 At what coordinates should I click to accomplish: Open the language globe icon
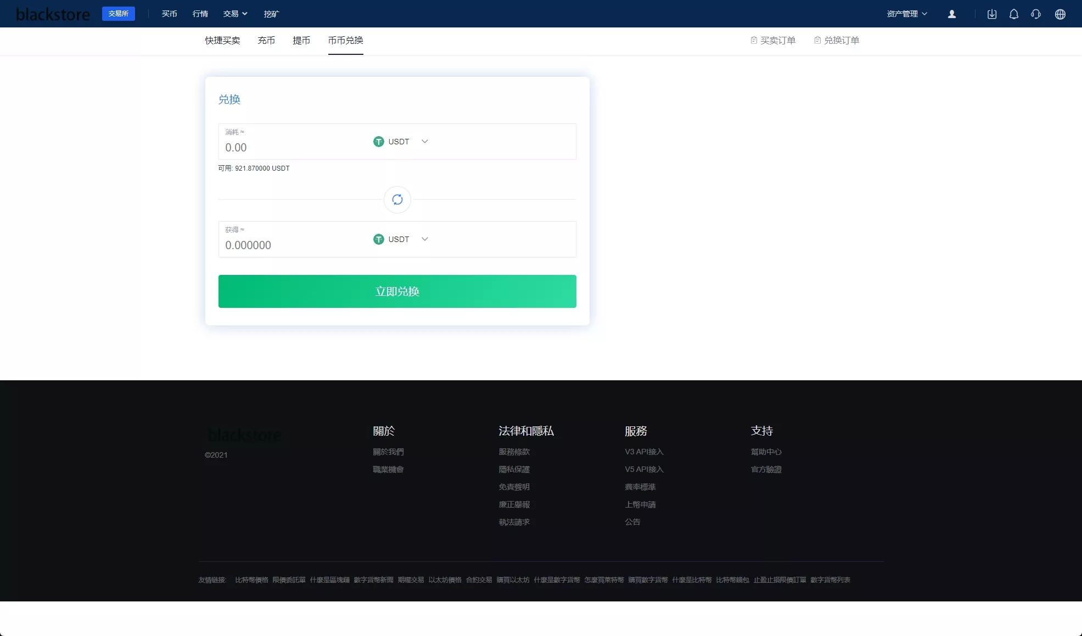[x=1060, y=14]
